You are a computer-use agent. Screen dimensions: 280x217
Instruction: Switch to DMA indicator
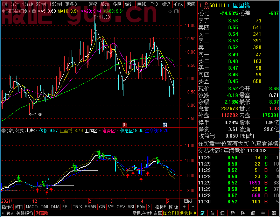coord(55,207)
